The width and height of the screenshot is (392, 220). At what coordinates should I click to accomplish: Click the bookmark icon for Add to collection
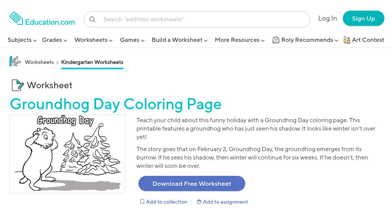pyautogui.click(x=142, y=202)
